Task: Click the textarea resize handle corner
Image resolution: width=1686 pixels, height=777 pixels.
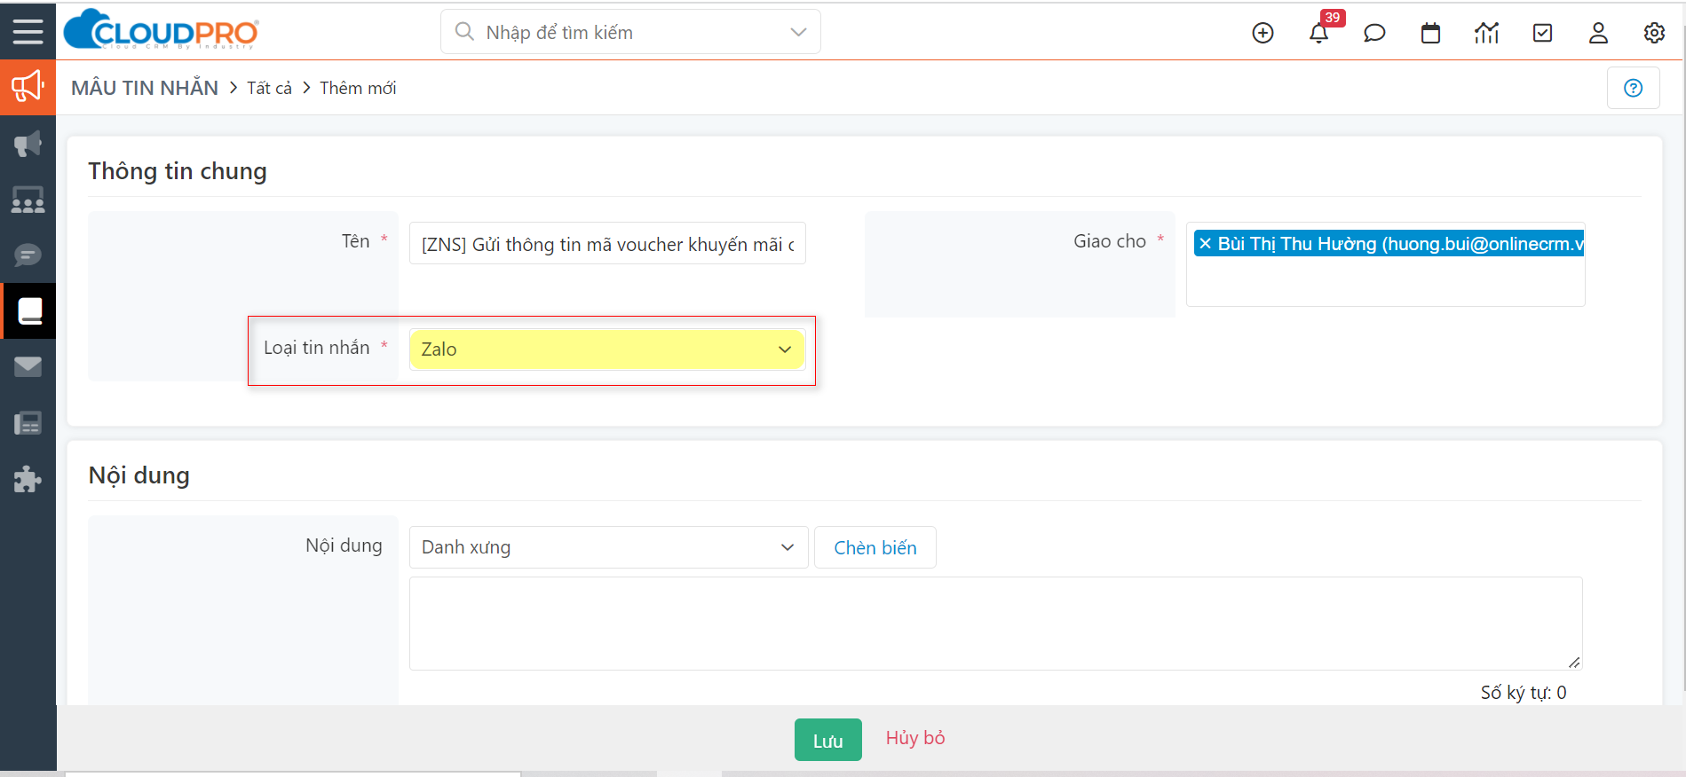Action: (1574, 662)
